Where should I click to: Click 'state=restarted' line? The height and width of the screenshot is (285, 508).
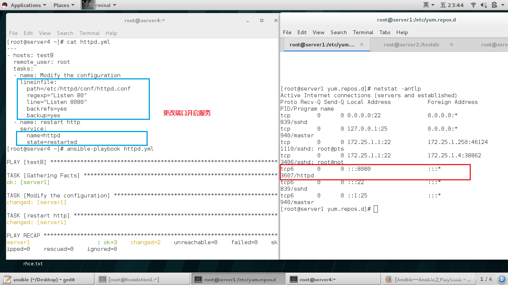[52, 142]
